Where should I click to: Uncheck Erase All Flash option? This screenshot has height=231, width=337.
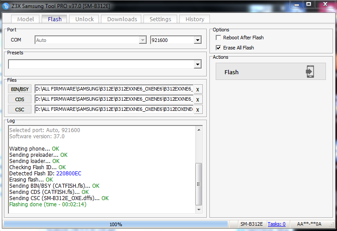pyautogui.click(x=218, y=48)
